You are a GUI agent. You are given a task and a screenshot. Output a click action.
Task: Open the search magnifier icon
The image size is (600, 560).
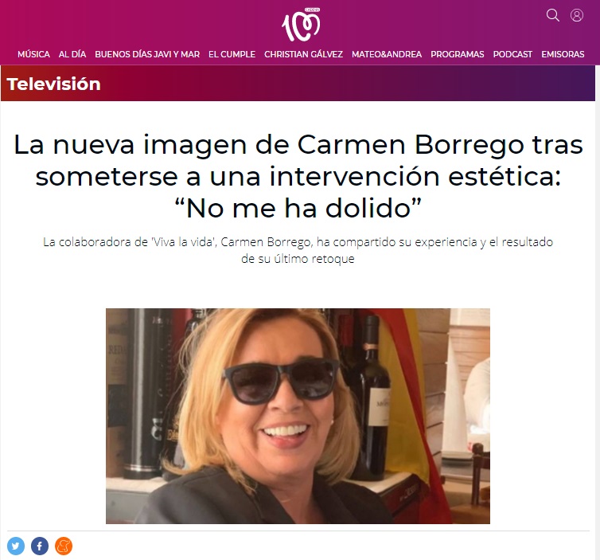(552, 15)
